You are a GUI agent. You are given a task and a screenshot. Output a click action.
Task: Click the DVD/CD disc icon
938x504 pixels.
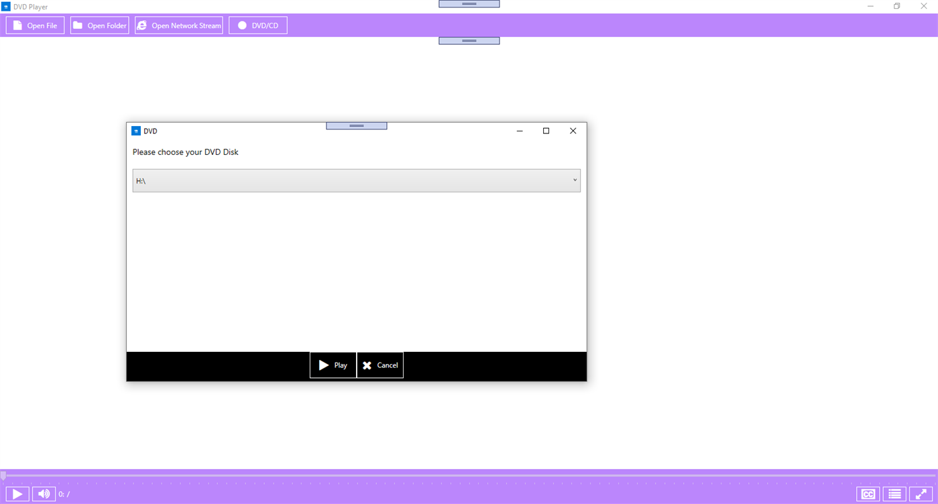(242, 25)
